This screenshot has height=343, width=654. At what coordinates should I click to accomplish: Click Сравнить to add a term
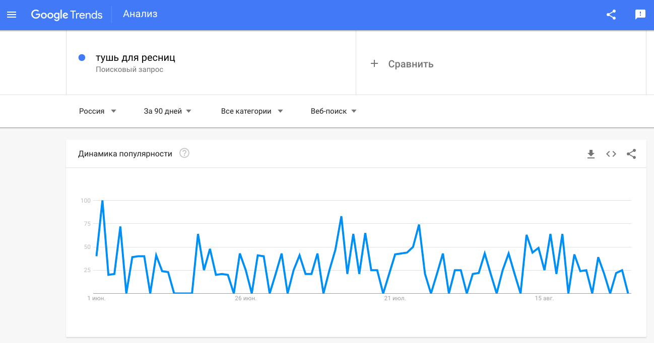tap(411, 64)
